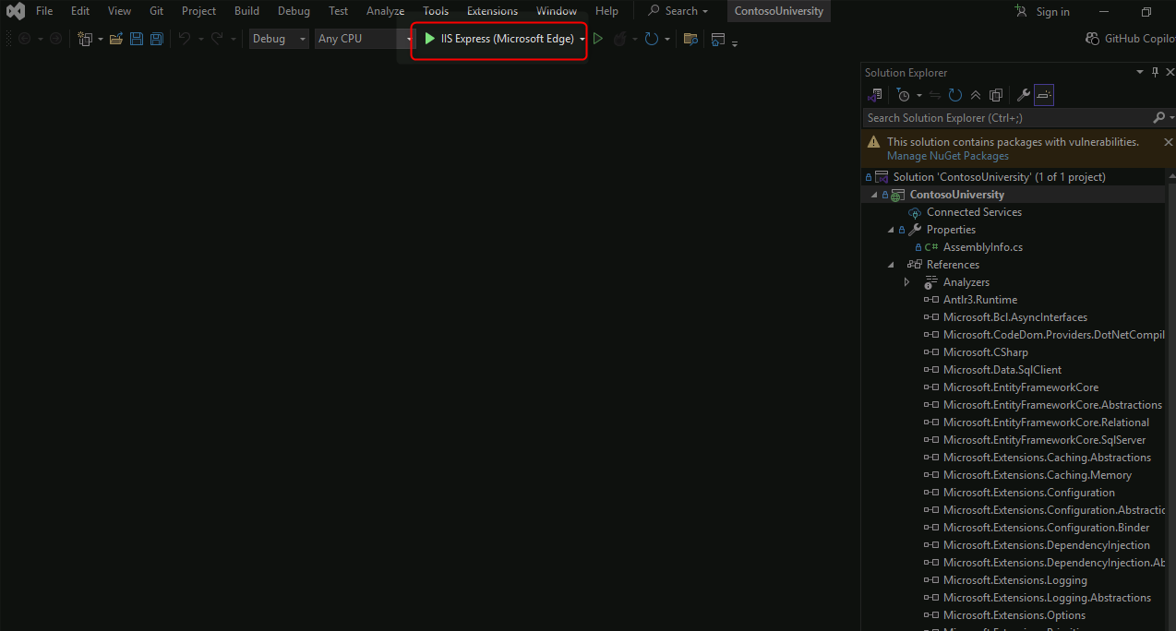This screenshot has height=631, width=1176.
Task: Select Microsoft.Extensions.Logging.Abstractions reference
Action: 1048,598
